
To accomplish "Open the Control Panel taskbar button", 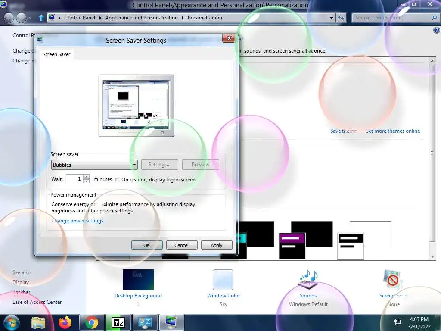I will [x=145, y=322].
